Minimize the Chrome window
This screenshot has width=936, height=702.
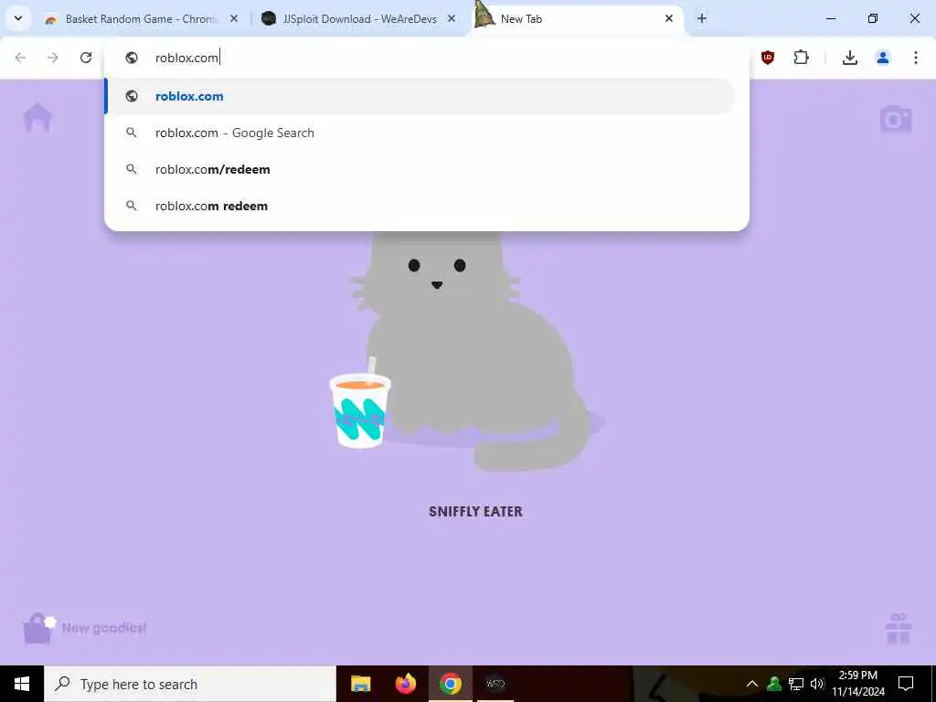pyautogui.click(x=831, y=18)
